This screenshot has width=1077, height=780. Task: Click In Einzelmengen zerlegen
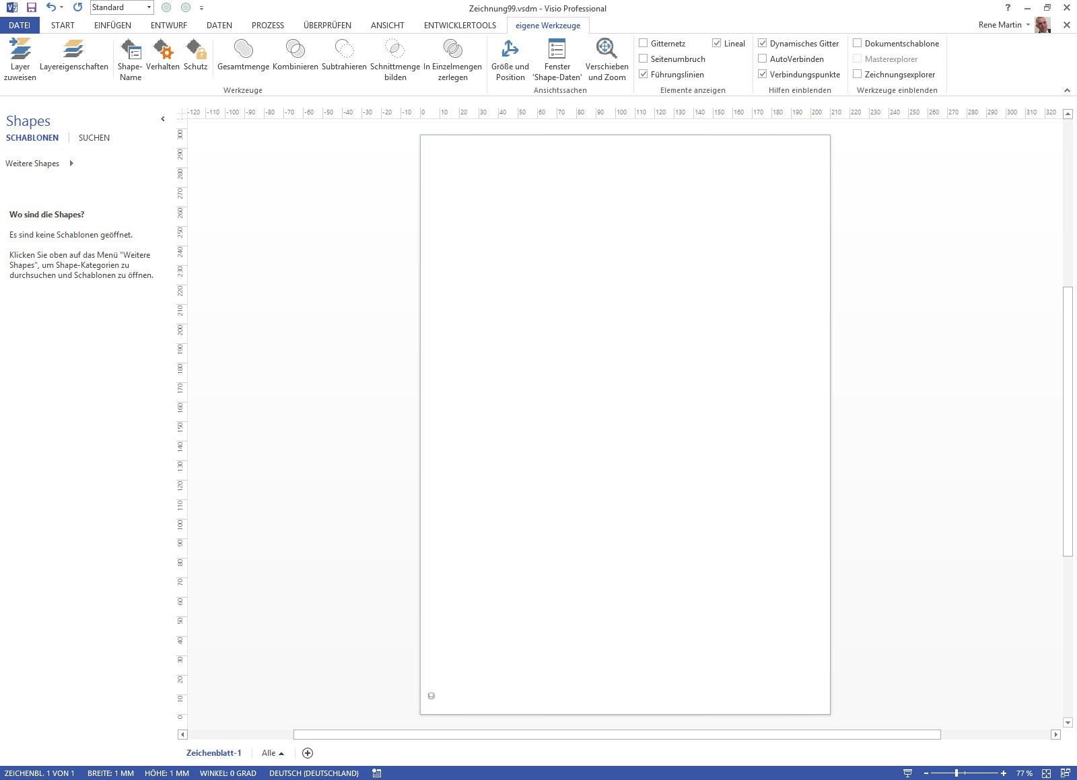(x=452, y=57)
